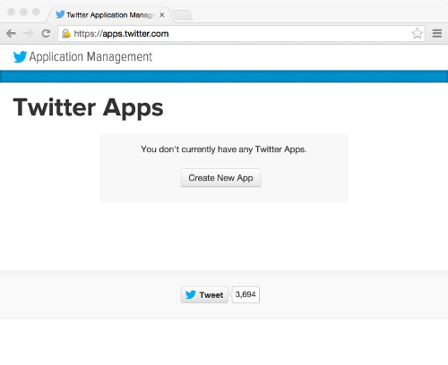Click the text "You don't currently have any Twitter Apps."
448x365 pixels.
[x=224, y=149]
